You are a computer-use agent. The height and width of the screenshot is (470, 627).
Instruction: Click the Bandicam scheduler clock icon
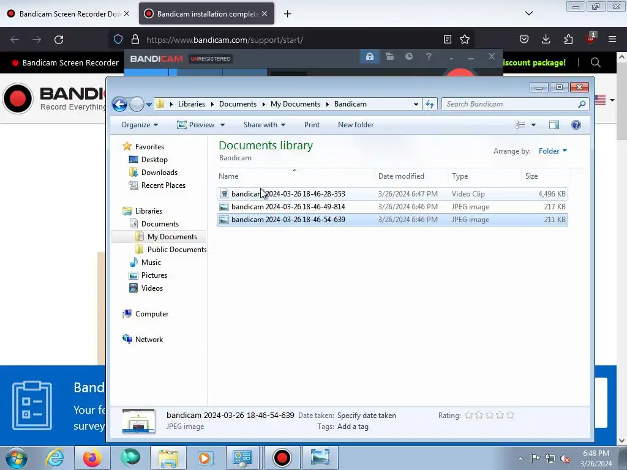(408, 56)
